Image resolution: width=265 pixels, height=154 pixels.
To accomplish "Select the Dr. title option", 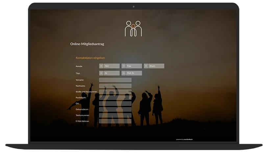I will 101,73.
